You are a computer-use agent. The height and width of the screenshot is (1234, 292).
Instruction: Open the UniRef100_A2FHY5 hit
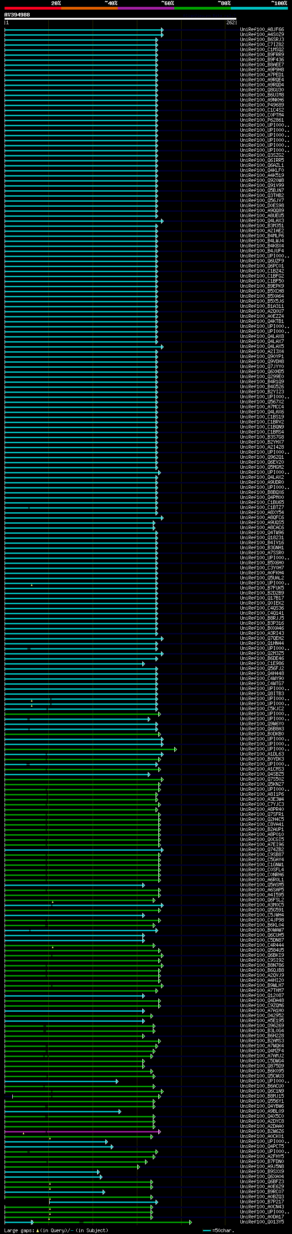262,1157
